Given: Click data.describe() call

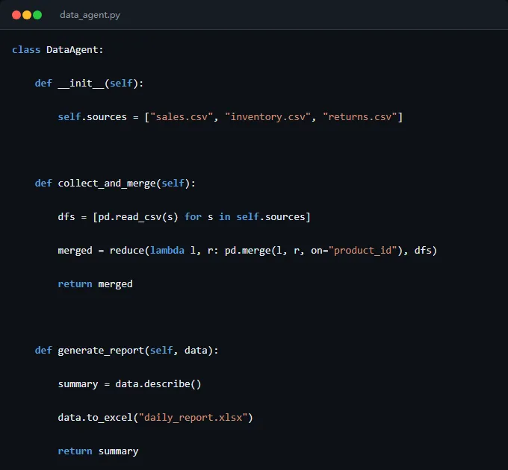Looking at the screenshot, I should [x=158, y=384].
